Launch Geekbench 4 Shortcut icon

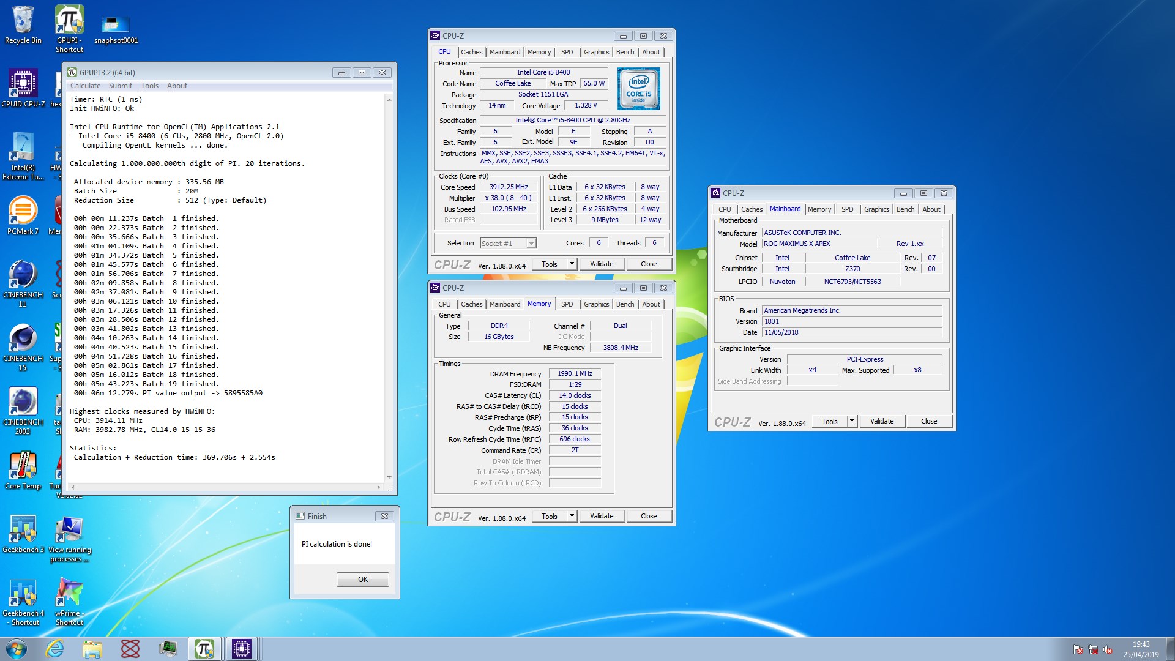tap(23, 602)
